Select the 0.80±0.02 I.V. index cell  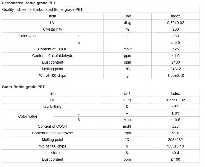[175, 23]
